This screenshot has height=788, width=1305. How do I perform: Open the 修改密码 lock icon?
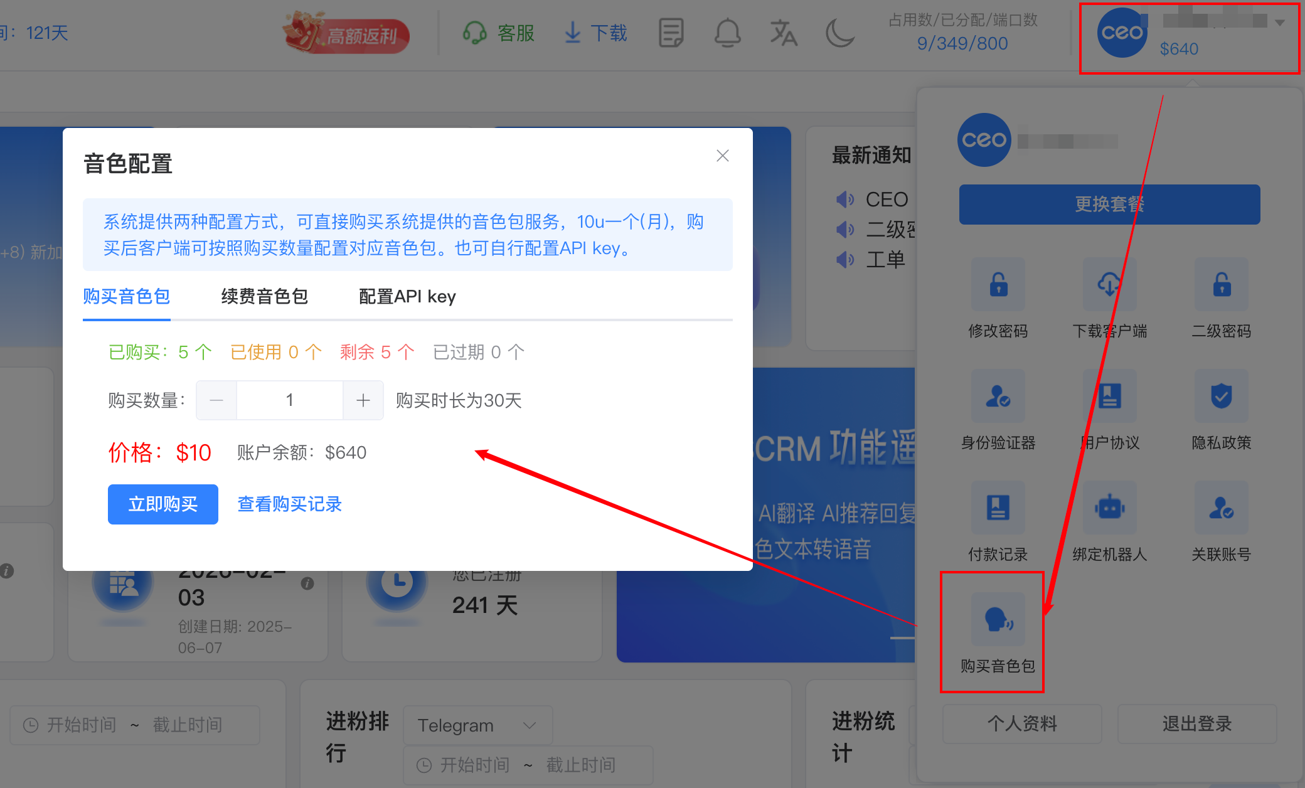point(998,285)
